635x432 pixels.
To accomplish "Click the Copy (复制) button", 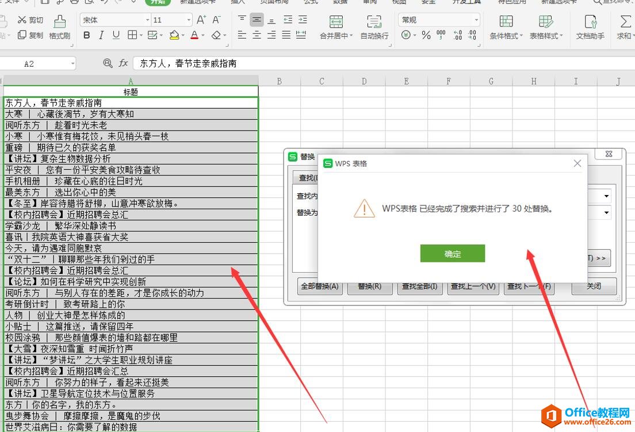I will pyautogui.click(x=30, y=35).
